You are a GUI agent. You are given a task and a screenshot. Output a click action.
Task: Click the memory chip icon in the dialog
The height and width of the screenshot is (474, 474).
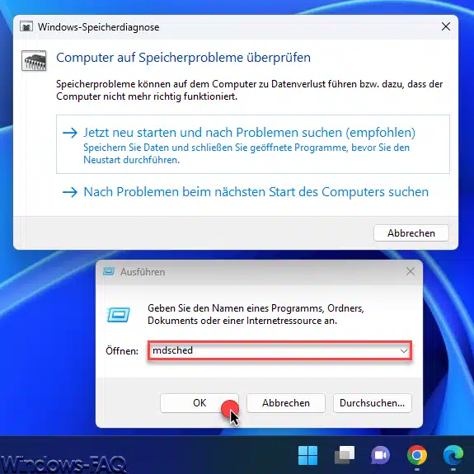(x=34, y=61)
